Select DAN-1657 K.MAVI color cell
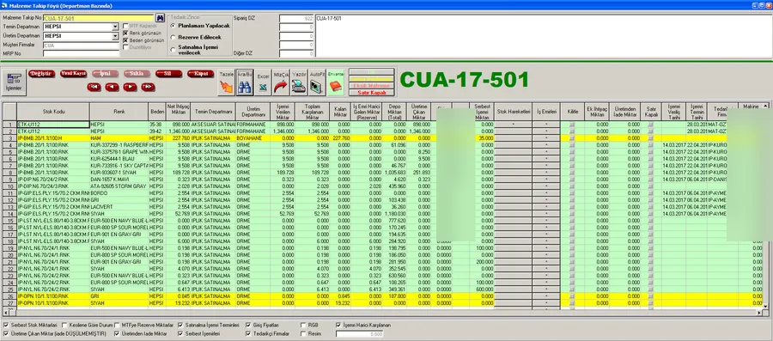The image size is (773, 341). point(119,180)
